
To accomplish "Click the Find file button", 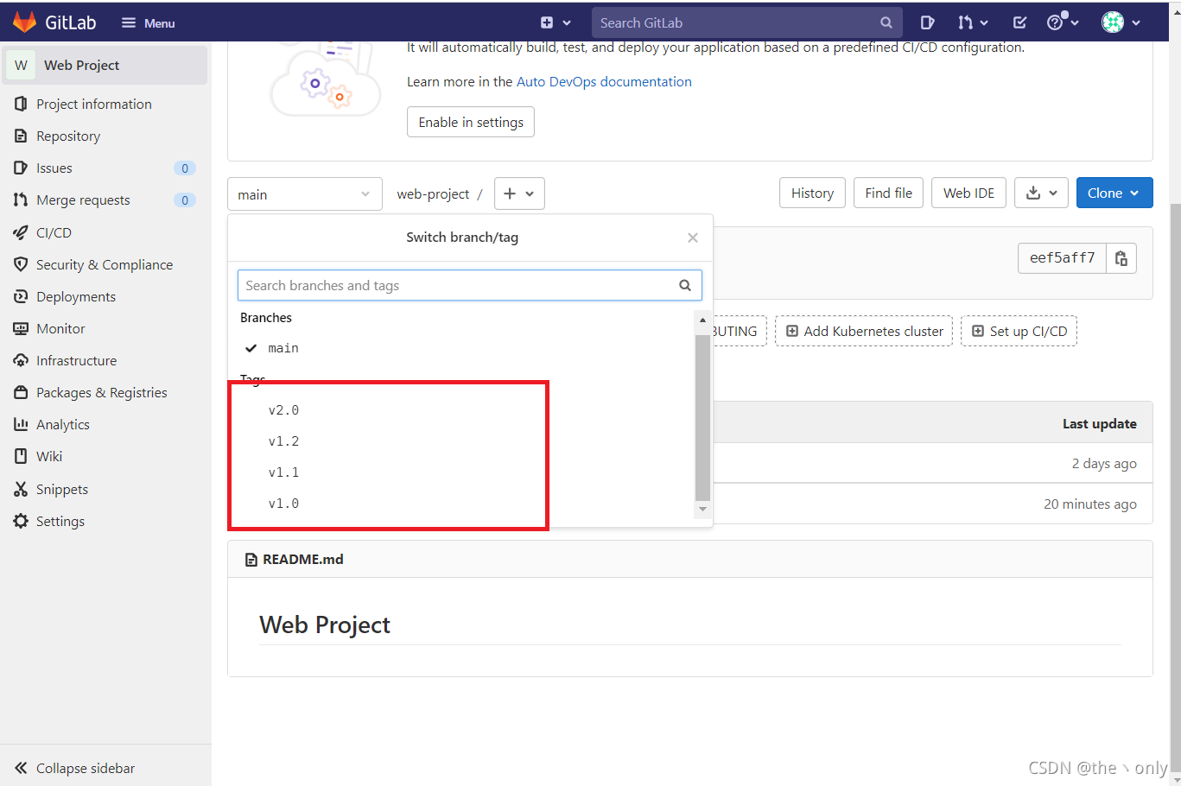I will (x=888, y=193).
